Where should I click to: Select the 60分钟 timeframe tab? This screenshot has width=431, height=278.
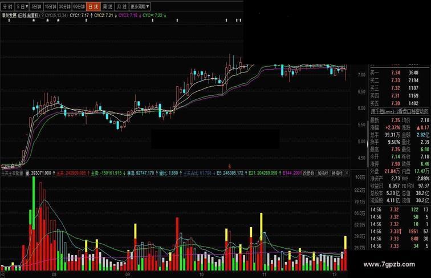click(79, 6)
